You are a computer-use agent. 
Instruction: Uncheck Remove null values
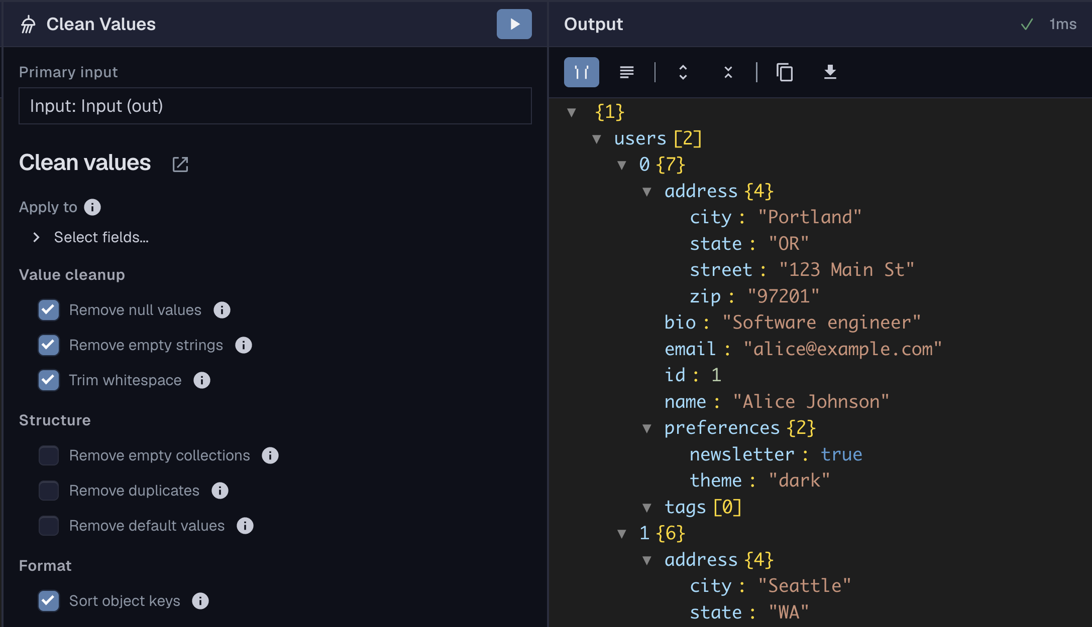click(x=49, y=310)
